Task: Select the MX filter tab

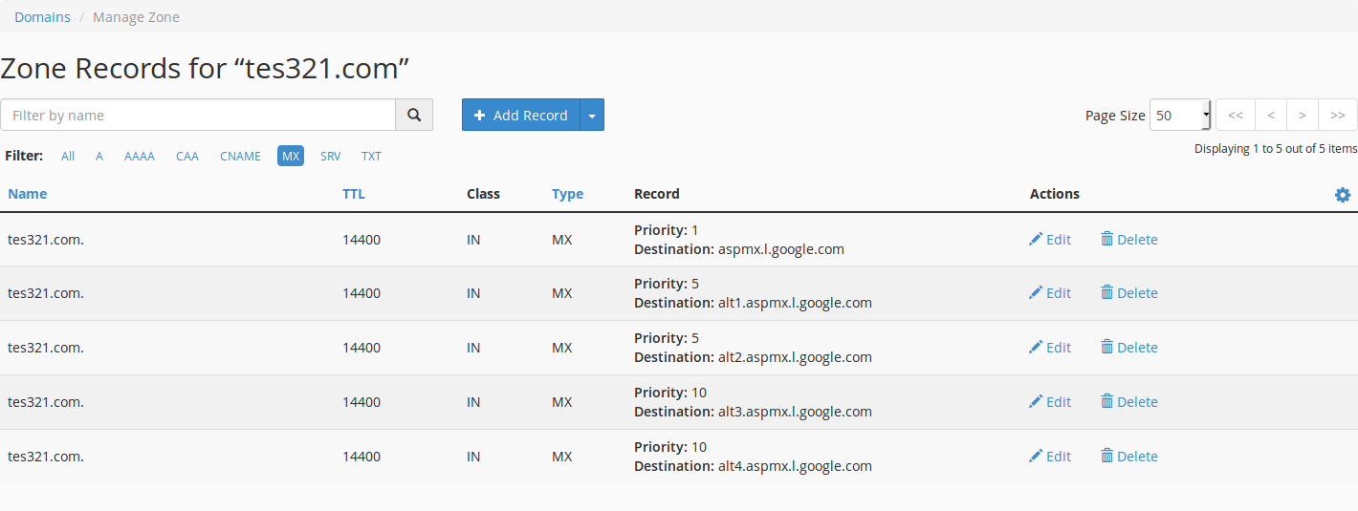Action: pyautogui.click(x=291, y=156)
